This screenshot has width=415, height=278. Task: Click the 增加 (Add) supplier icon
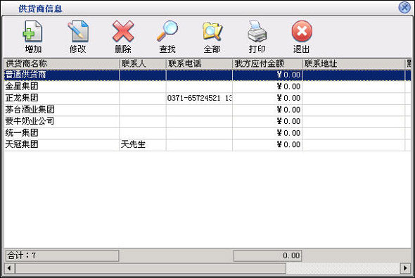coord(32,32)
